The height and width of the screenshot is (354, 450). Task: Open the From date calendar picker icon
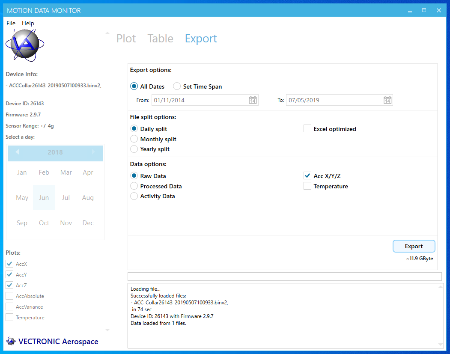click(x=253, y=100)
